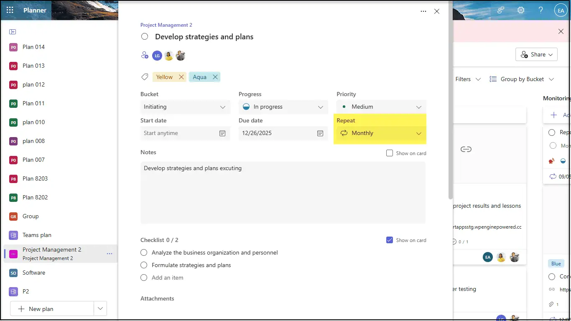Click the Software plan icon in the sidebar
The image size is (571, 321).
point(13,273)
